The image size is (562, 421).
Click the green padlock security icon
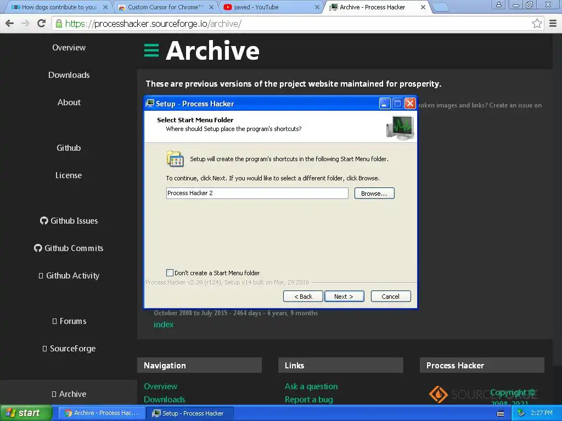point(59,24)
